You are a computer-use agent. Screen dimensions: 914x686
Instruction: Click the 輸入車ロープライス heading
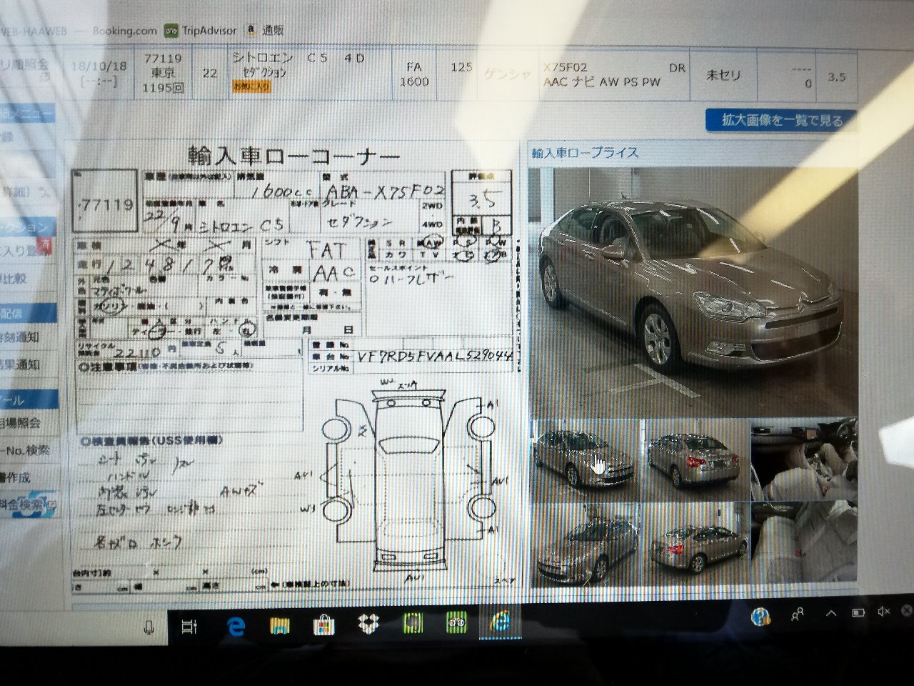(x=585, y=153)
